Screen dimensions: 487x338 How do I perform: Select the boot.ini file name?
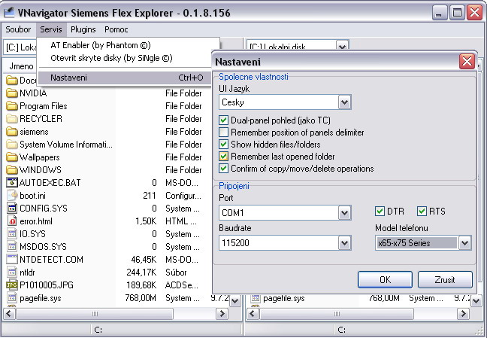pyautogui.click(x=32, y=196)
